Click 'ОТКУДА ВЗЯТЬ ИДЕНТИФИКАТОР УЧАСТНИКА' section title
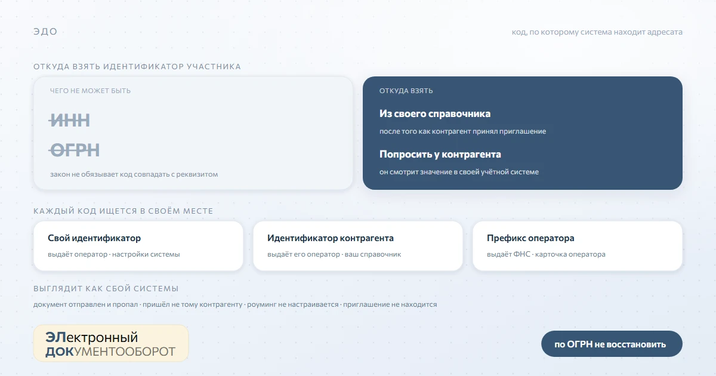716x376 pixels. click(137, 66)
